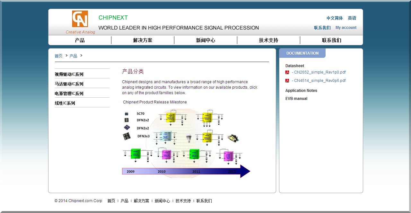411x213 pixels.
Task: Select 视频驱动IC系列 in sidebar
Action: point(69,74)
